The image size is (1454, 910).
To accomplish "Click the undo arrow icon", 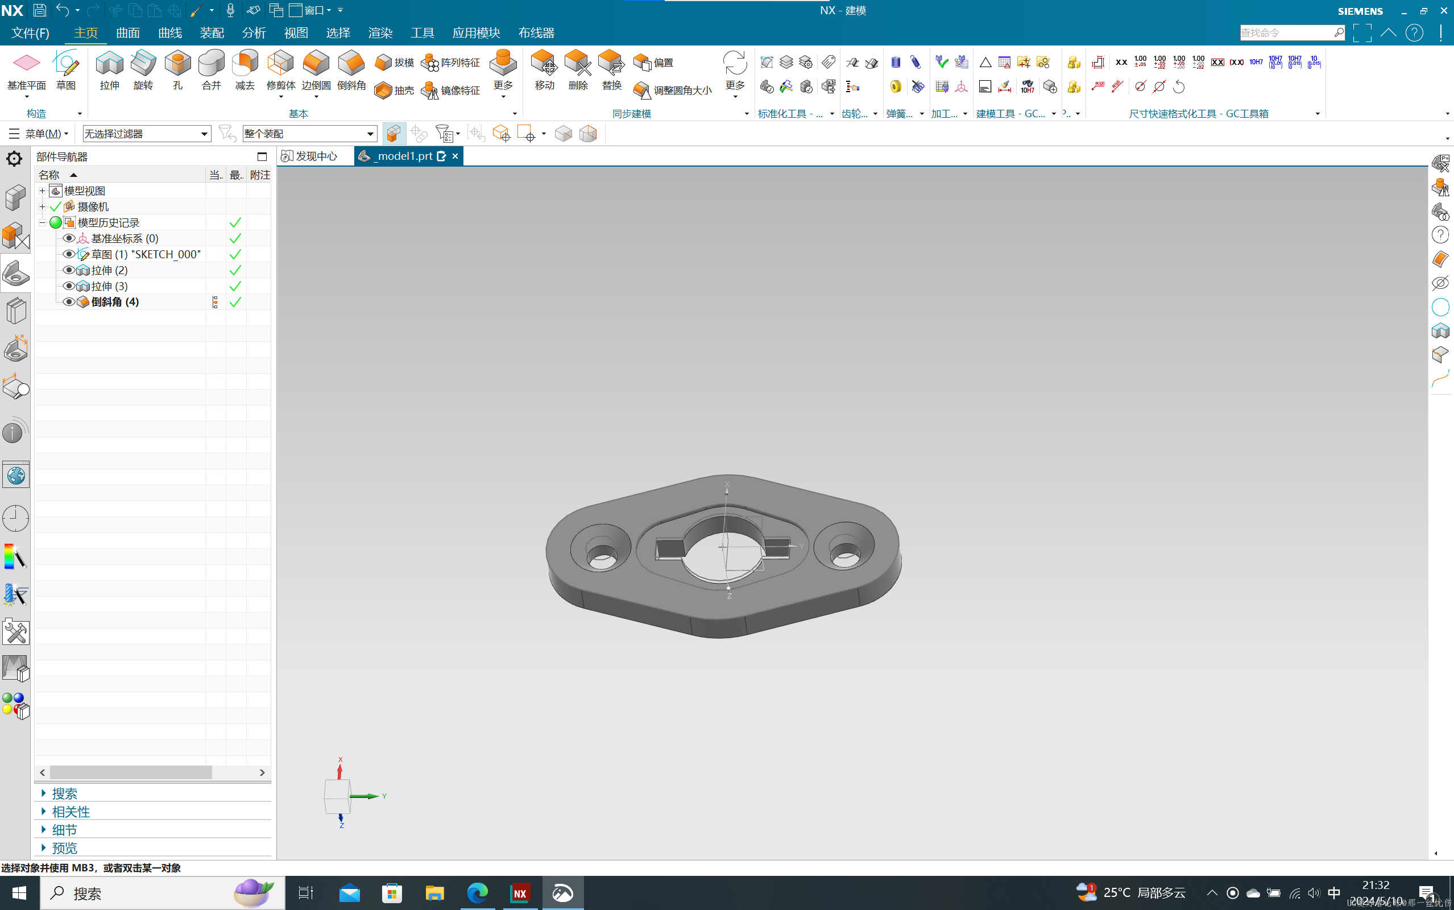I will coord(62,10).
